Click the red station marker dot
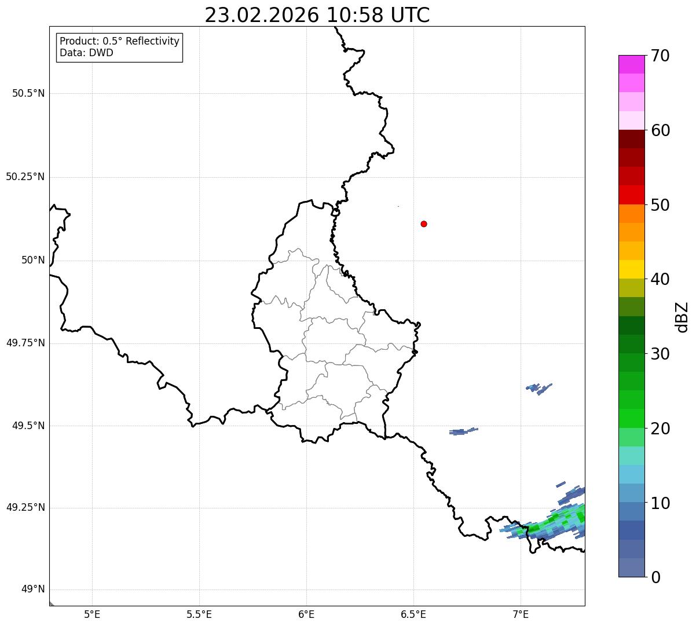This screenshot has height=626, width=696. coord(424,224)
